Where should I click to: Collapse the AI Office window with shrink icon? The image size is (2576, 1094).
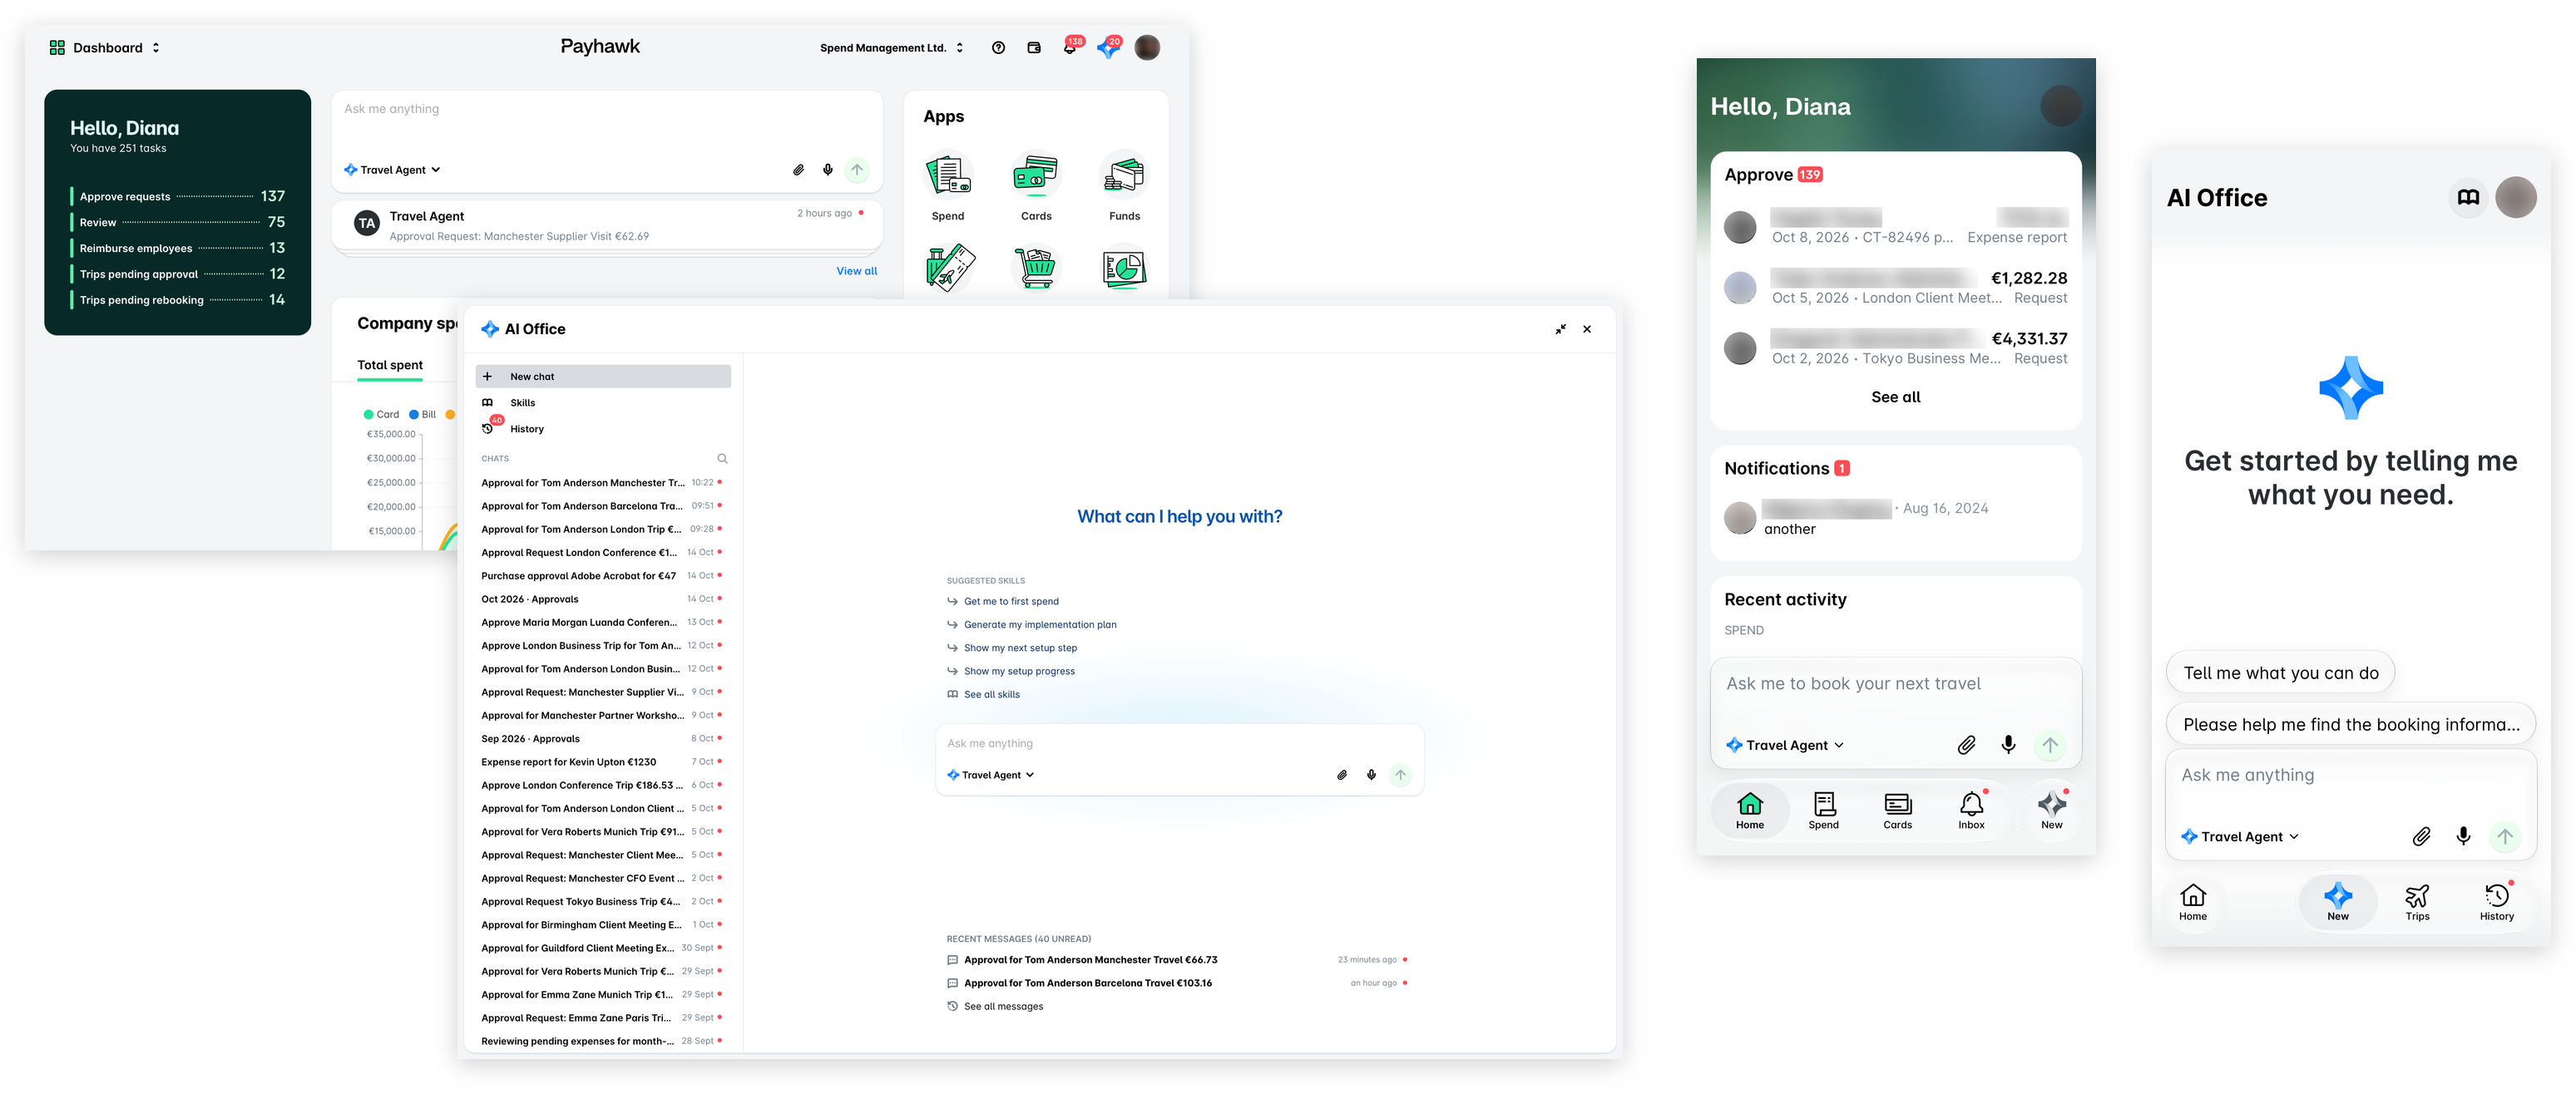click(1560, 328)
